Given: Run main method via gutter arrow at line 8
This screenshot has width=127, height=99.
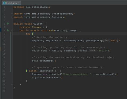Looking at the screenshot, I should point(8,30).
